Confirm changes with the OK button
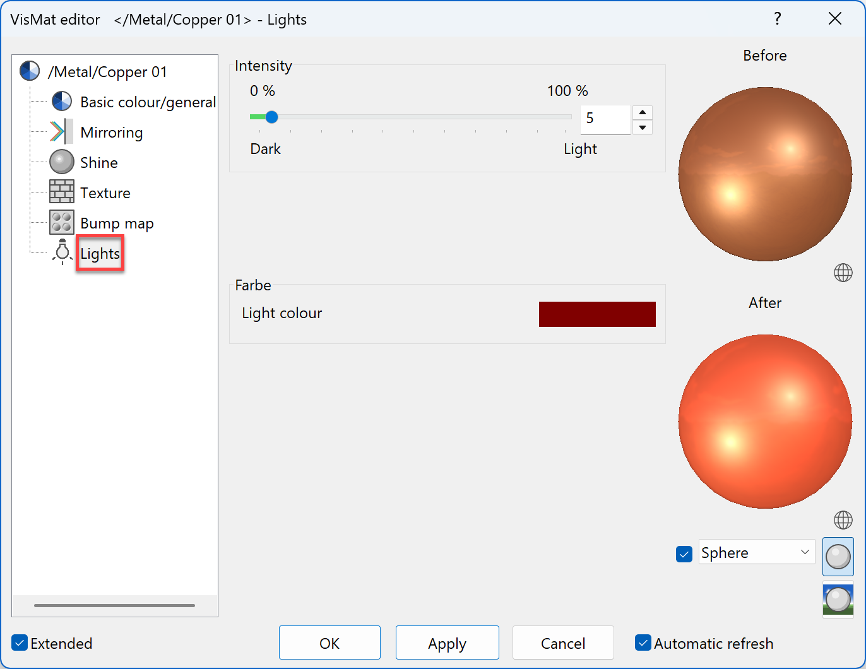 [x=329, y=642]
